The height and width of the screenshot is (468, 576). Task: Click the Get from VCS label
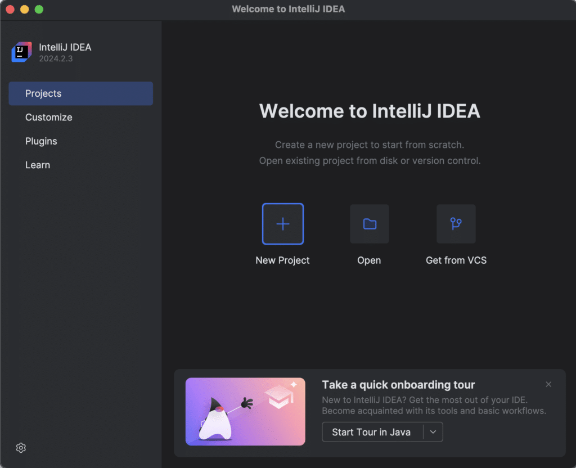tap(456, 260)
